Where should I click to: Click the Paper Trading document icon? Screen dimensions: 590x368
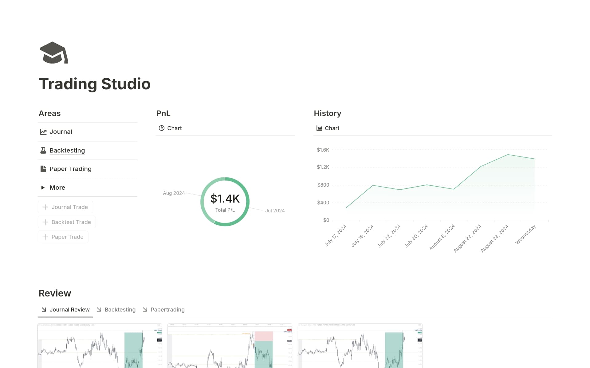pos(43,169)
